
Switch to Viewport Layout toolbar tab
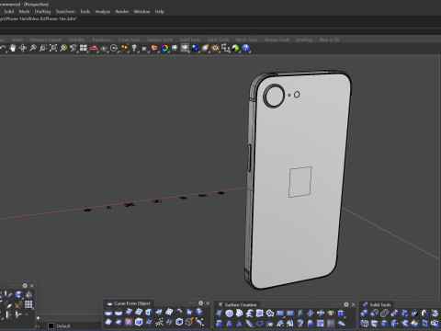(45, 40)
